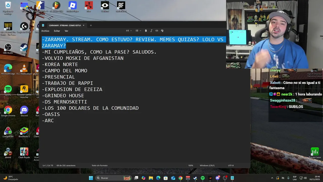323x182 pixels.
Task: Open the volume control in system tray
Action: (x=305, y=178)
